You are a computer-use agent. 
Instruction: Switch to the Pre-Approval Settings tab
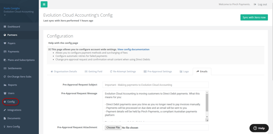(158, 71)
